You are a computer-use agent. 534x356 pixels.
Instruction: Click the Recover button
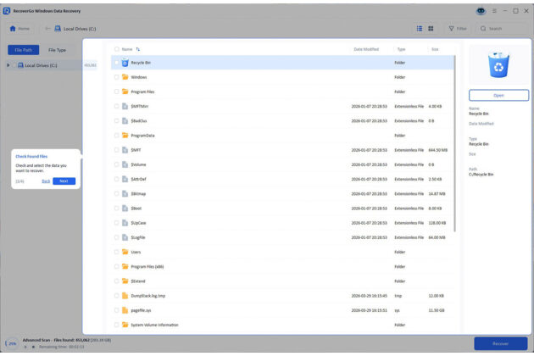pos(501,343)
